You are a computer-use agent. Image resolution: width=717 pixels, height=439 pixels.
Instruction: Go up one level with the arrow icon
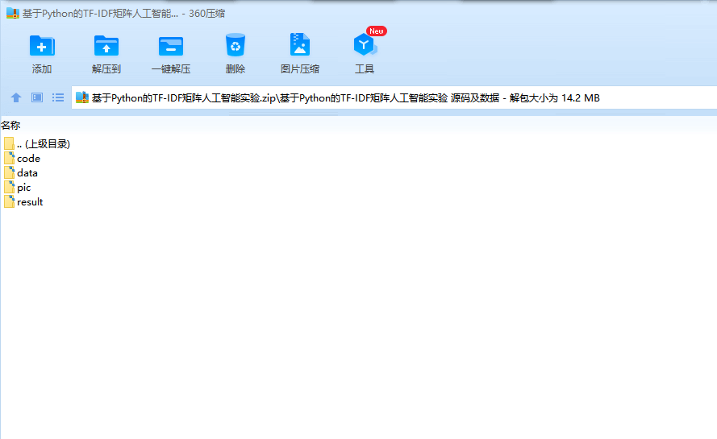click(x=16, y=97)
